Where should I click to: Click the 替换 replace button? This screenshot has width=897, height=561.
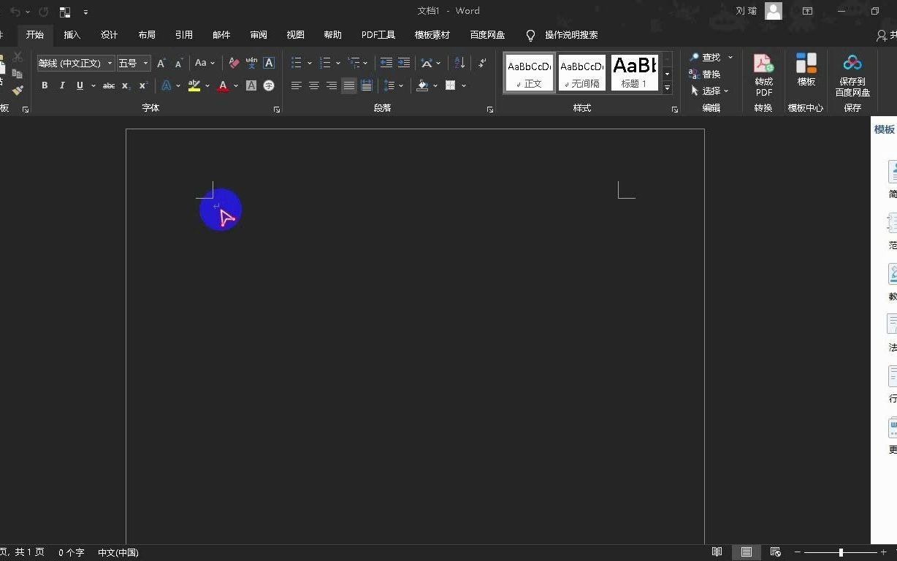pyautogui.click(x=705, y=74)
